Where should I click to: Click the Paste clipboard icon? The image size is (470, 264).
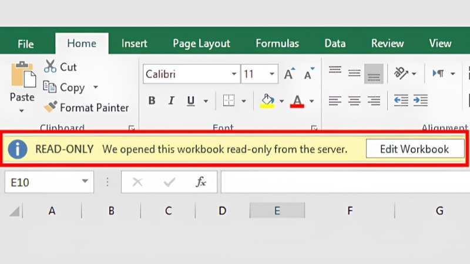point(23,74)
